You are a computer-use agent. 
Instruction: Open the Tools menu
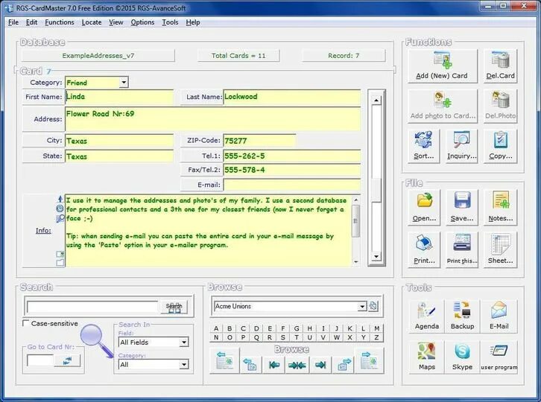[170, 22]
